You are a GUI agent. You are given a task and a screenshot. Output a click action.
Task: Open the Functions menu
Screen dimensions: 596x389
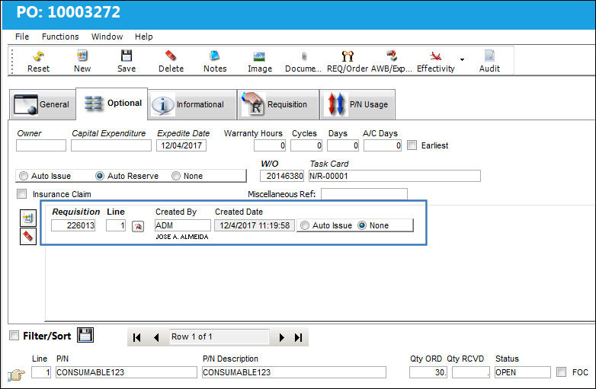pos(60,37)
